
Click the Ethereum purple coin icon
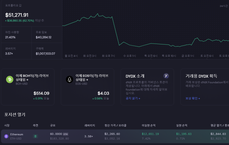pos(6,136)
